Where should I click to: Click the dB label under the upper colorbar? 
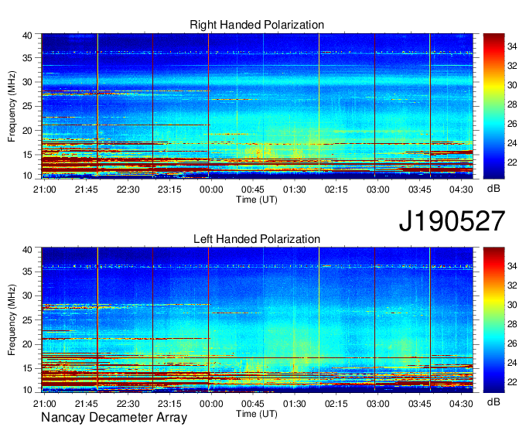(494, 189)
